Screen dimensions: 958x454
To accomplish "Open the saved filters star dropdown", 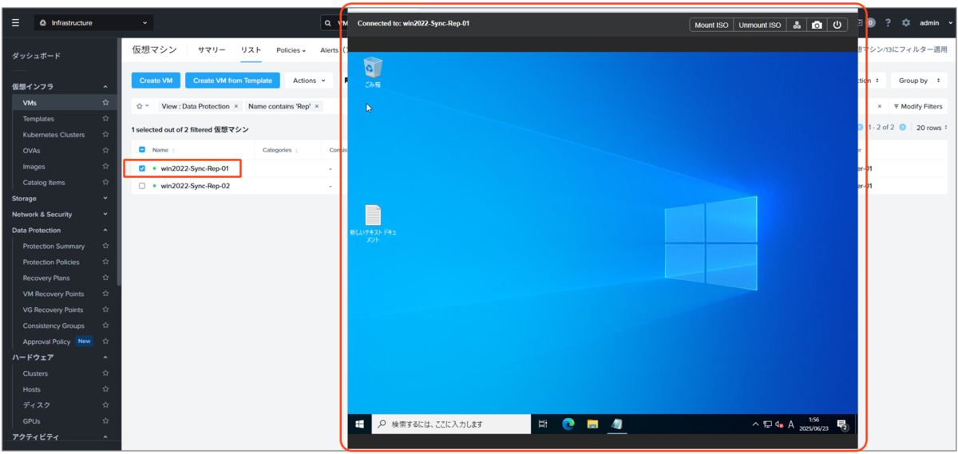I will [143, 106].
